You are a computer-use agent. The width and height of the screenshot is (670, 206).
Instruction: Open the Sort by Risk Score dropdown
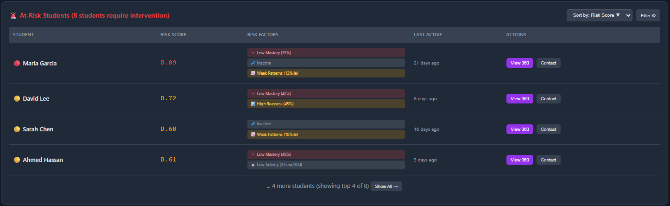(x=599, y=15)
